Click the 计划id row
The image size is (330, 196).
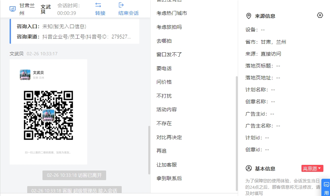[257, 138]
